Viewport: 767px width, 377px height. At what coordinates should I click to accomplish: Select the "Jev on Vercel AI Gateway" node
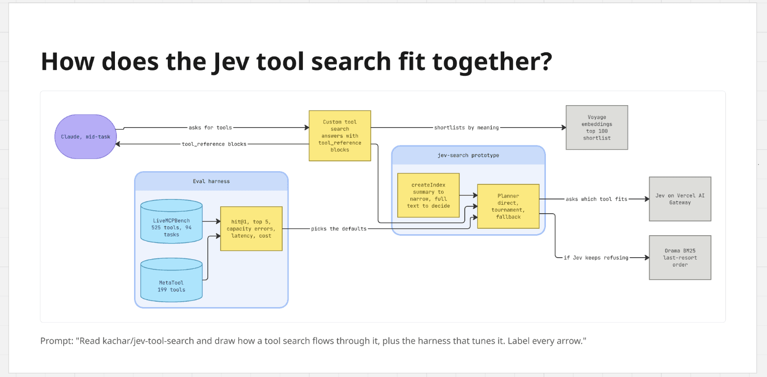click(680, 199)
